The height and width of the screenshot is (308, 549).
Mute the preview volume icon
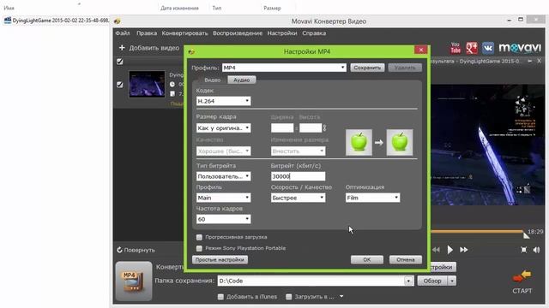tap(536, 250)
